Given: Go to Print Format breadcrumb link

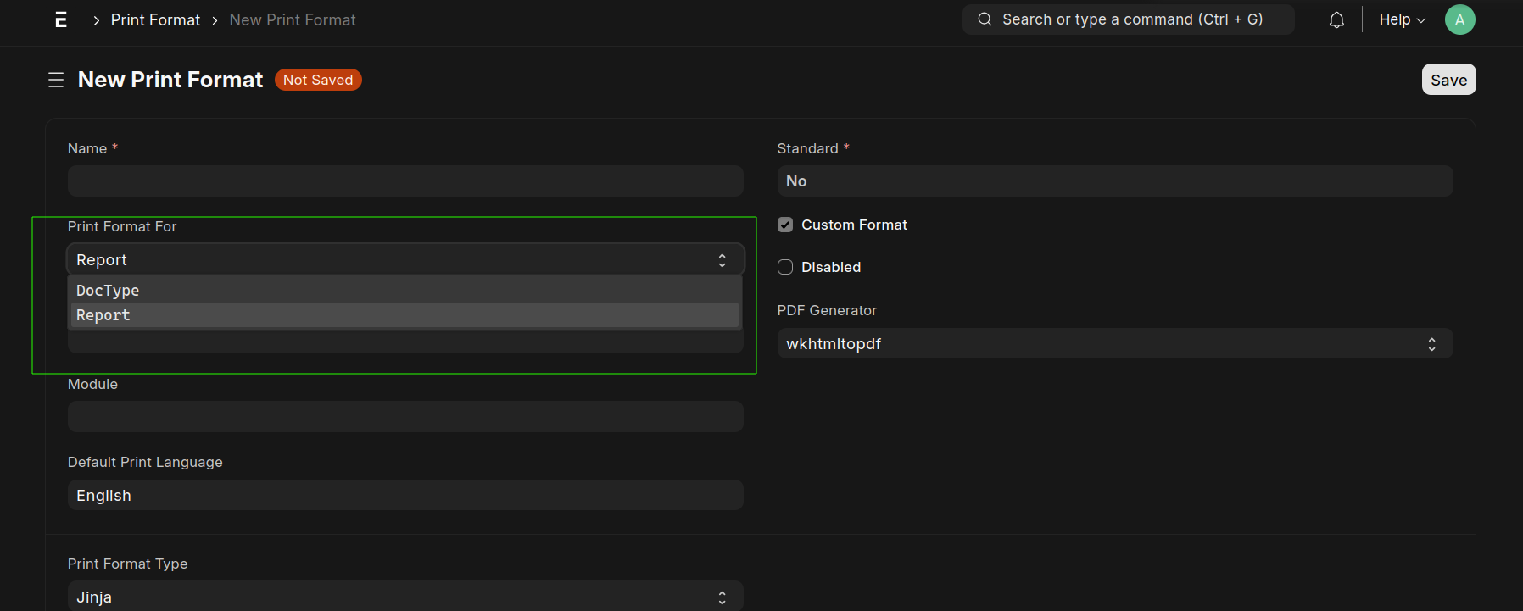Looking at the screenshot, I should 155,19.
